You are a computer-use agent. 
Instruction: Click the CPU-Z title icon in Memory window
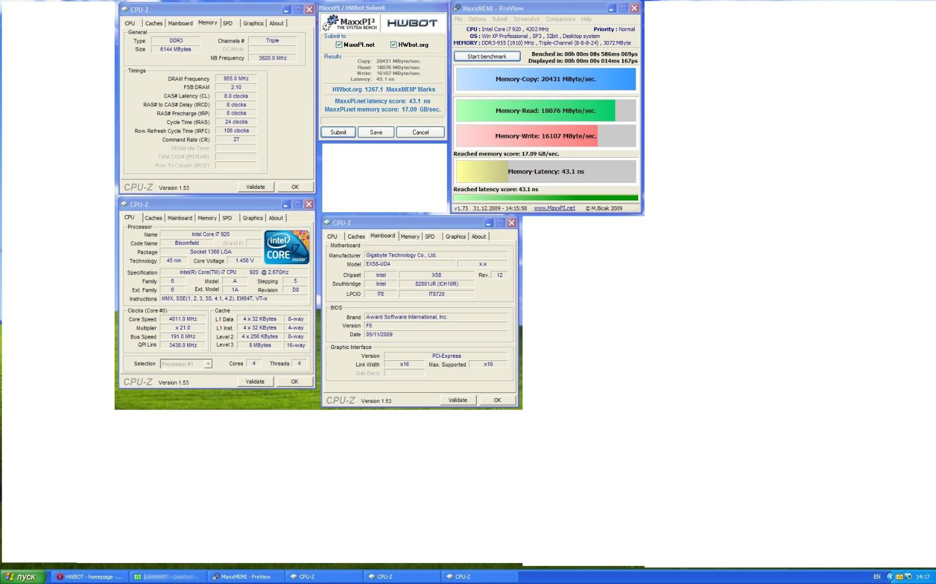click(125, 9)
